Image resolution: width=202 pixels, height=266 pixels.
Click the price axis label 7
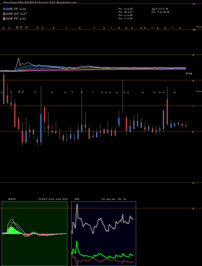[x=193, y=106]
